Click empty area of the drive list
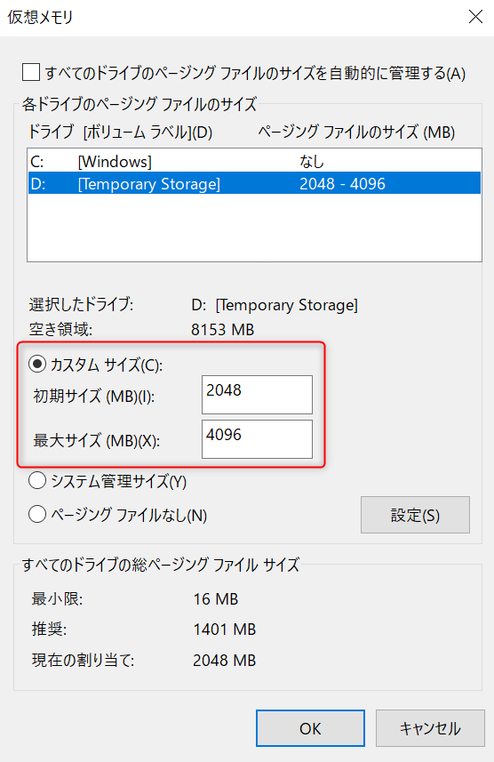Image resolution: width=494 pixels, height=762 pixels. [x=254, y=228]
